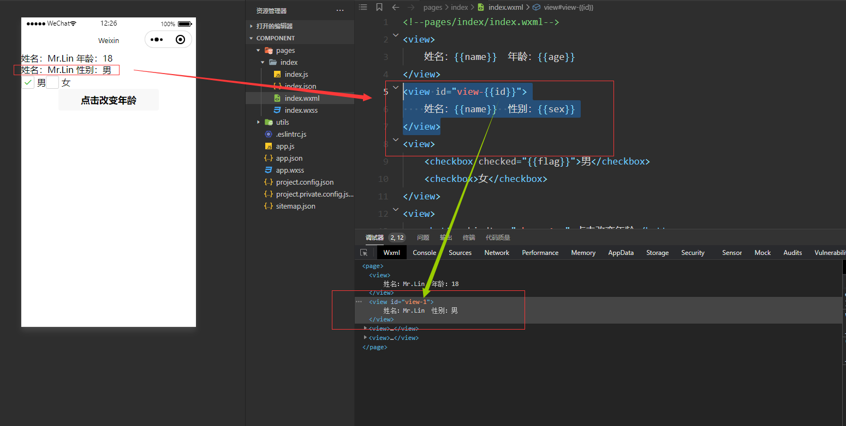This screenshot has width=846, height=426.
Task: Switch to the 代码质量 tab
Action: click(498, 238)
